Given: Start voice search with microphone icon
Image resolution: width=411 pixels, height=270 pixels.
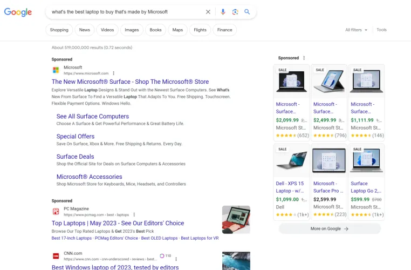Looking at the screenshot, I should [x=223, y=12].
